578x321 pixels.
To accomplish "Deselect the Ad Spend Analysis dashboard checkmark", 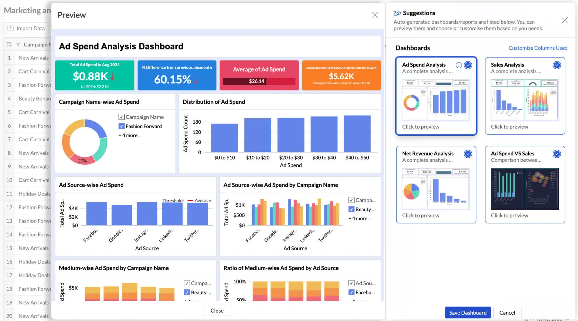I will click(468, 65).
